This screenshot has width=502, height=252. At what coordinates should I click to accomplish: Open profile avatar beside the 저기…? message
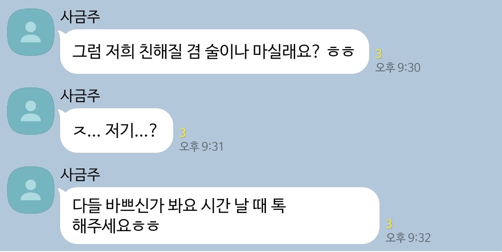click(31, 111)
